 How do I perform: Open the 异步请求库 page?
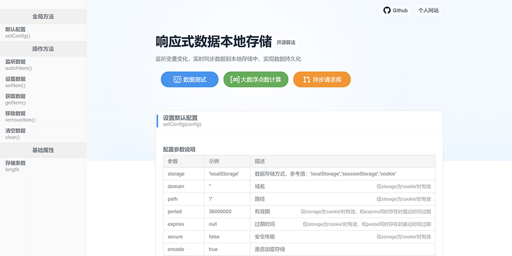pyautogui.click(x=322, y=79)
